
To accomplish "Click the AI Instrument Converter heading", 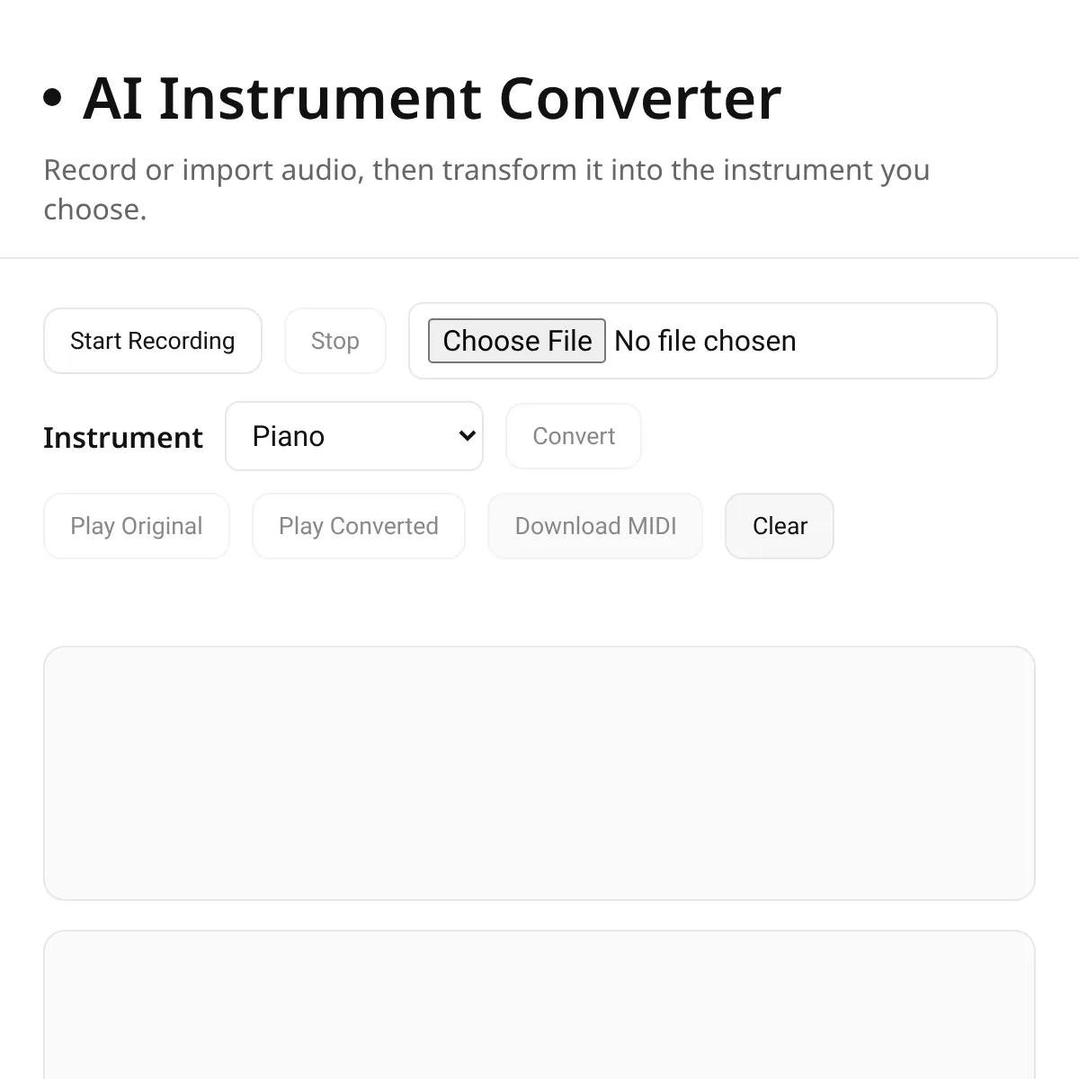I will pyautogui.click(x=432, y=98).
